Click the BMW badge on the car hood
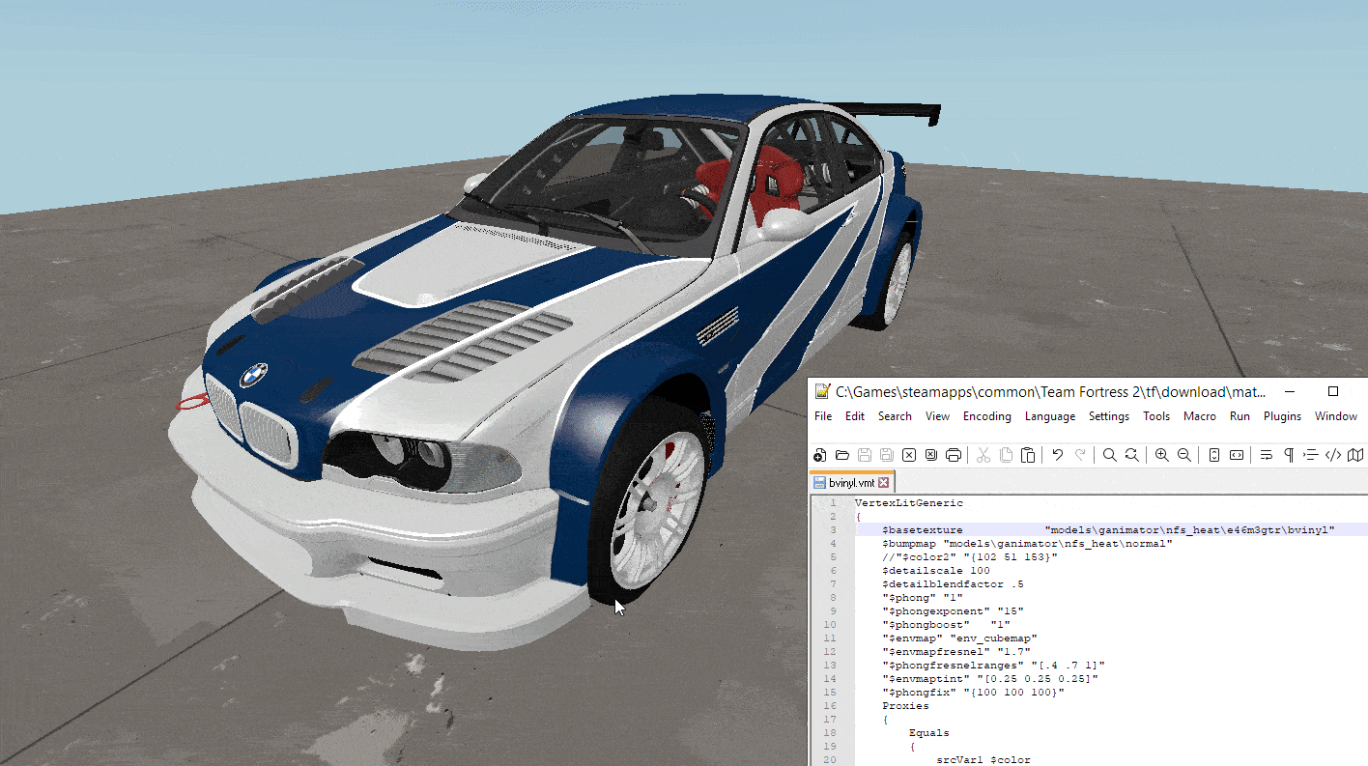 point(253,376)
